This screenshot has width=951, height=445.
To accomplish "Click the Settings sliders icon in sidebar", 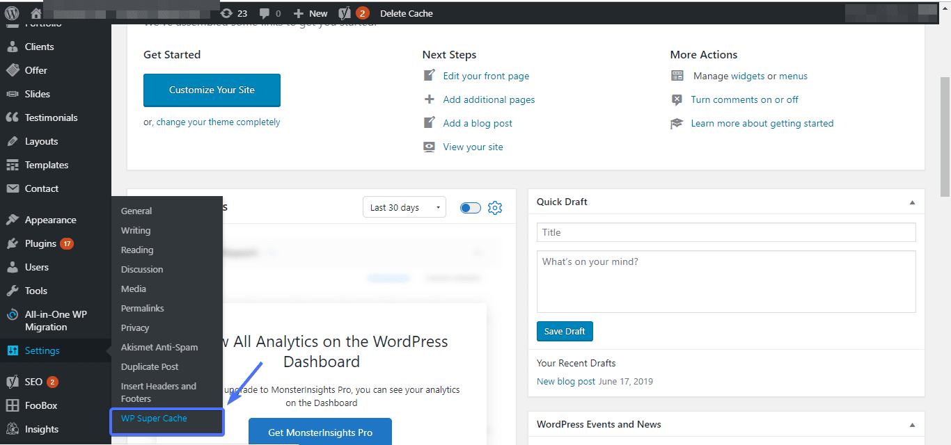I will [13, 350].
